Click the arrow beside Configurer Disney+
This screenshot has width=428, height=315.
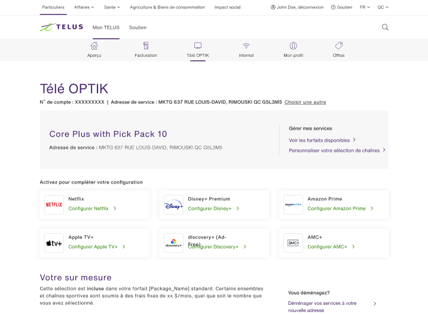[x=238, y=208]
